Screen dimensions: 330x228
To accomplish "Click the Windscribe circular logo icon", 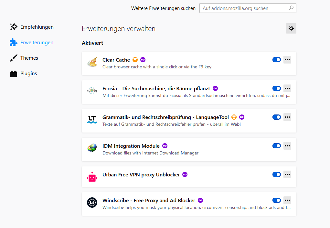I will [92, 203].
